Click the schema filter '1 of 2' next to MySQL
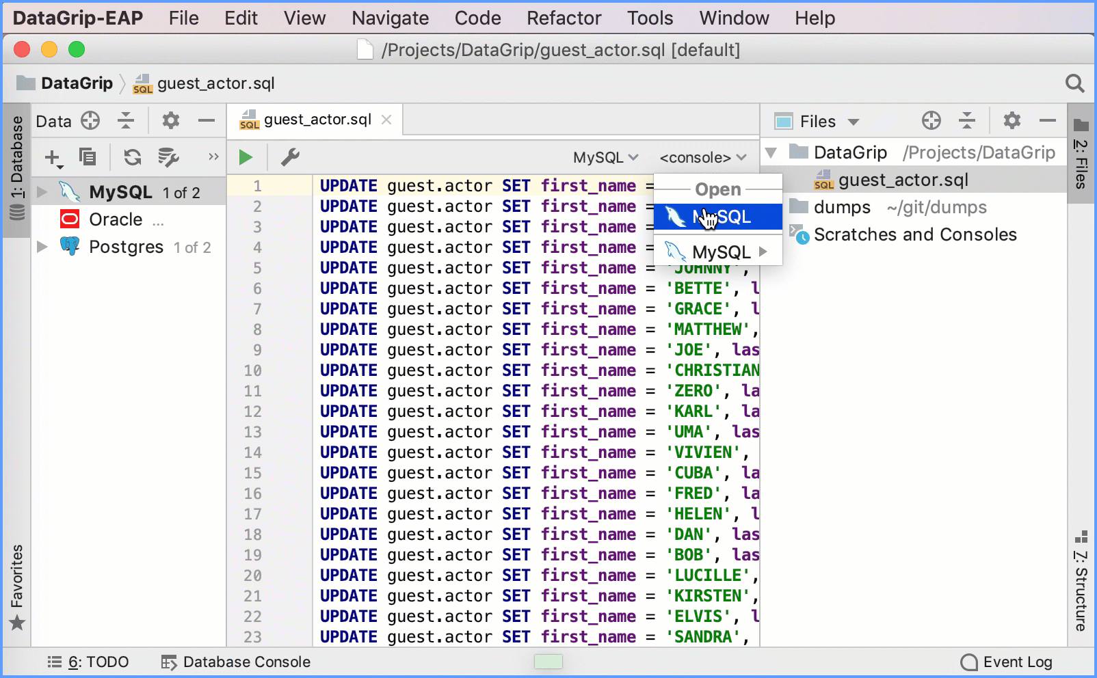This screenshot has width=1097, height=678. point(181,193)
